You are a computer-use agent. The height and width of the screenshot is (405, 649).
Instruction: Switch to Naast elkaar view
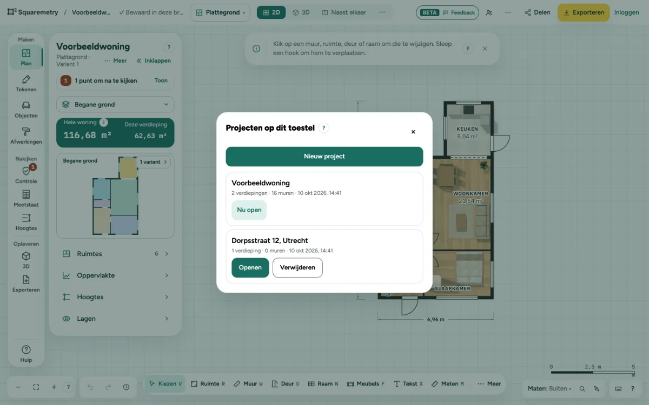pyautogui.click(x=343, y=12)
